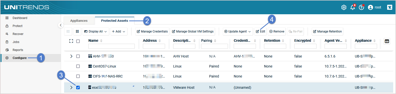
Task: Click the Manage Credentials button
Action: pos(152,31)
